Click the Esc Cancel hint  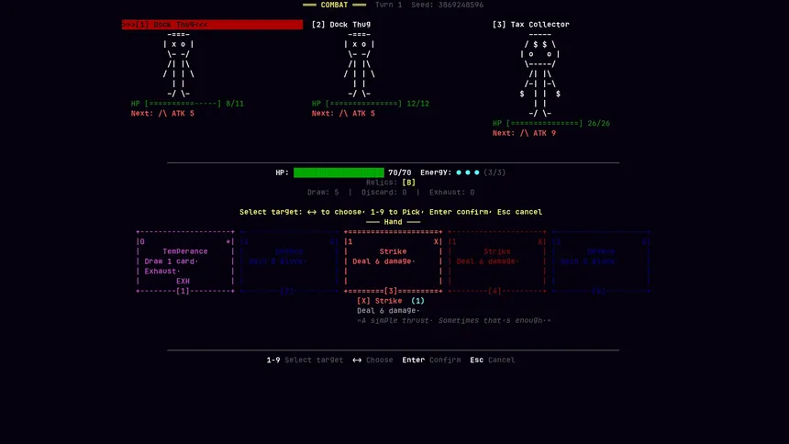pos(492,361)
